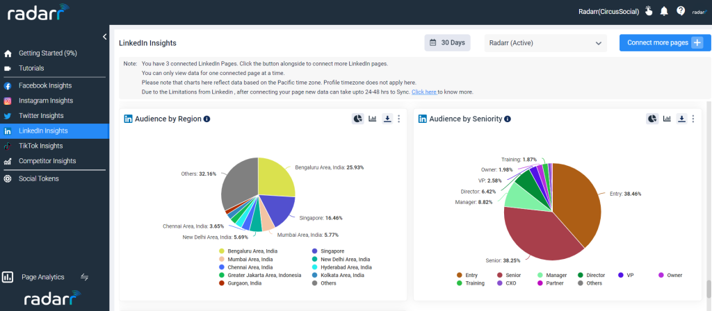Toggle Mumbai Area, India legend item
712x311 pixels.
click(x=246, y=260)
